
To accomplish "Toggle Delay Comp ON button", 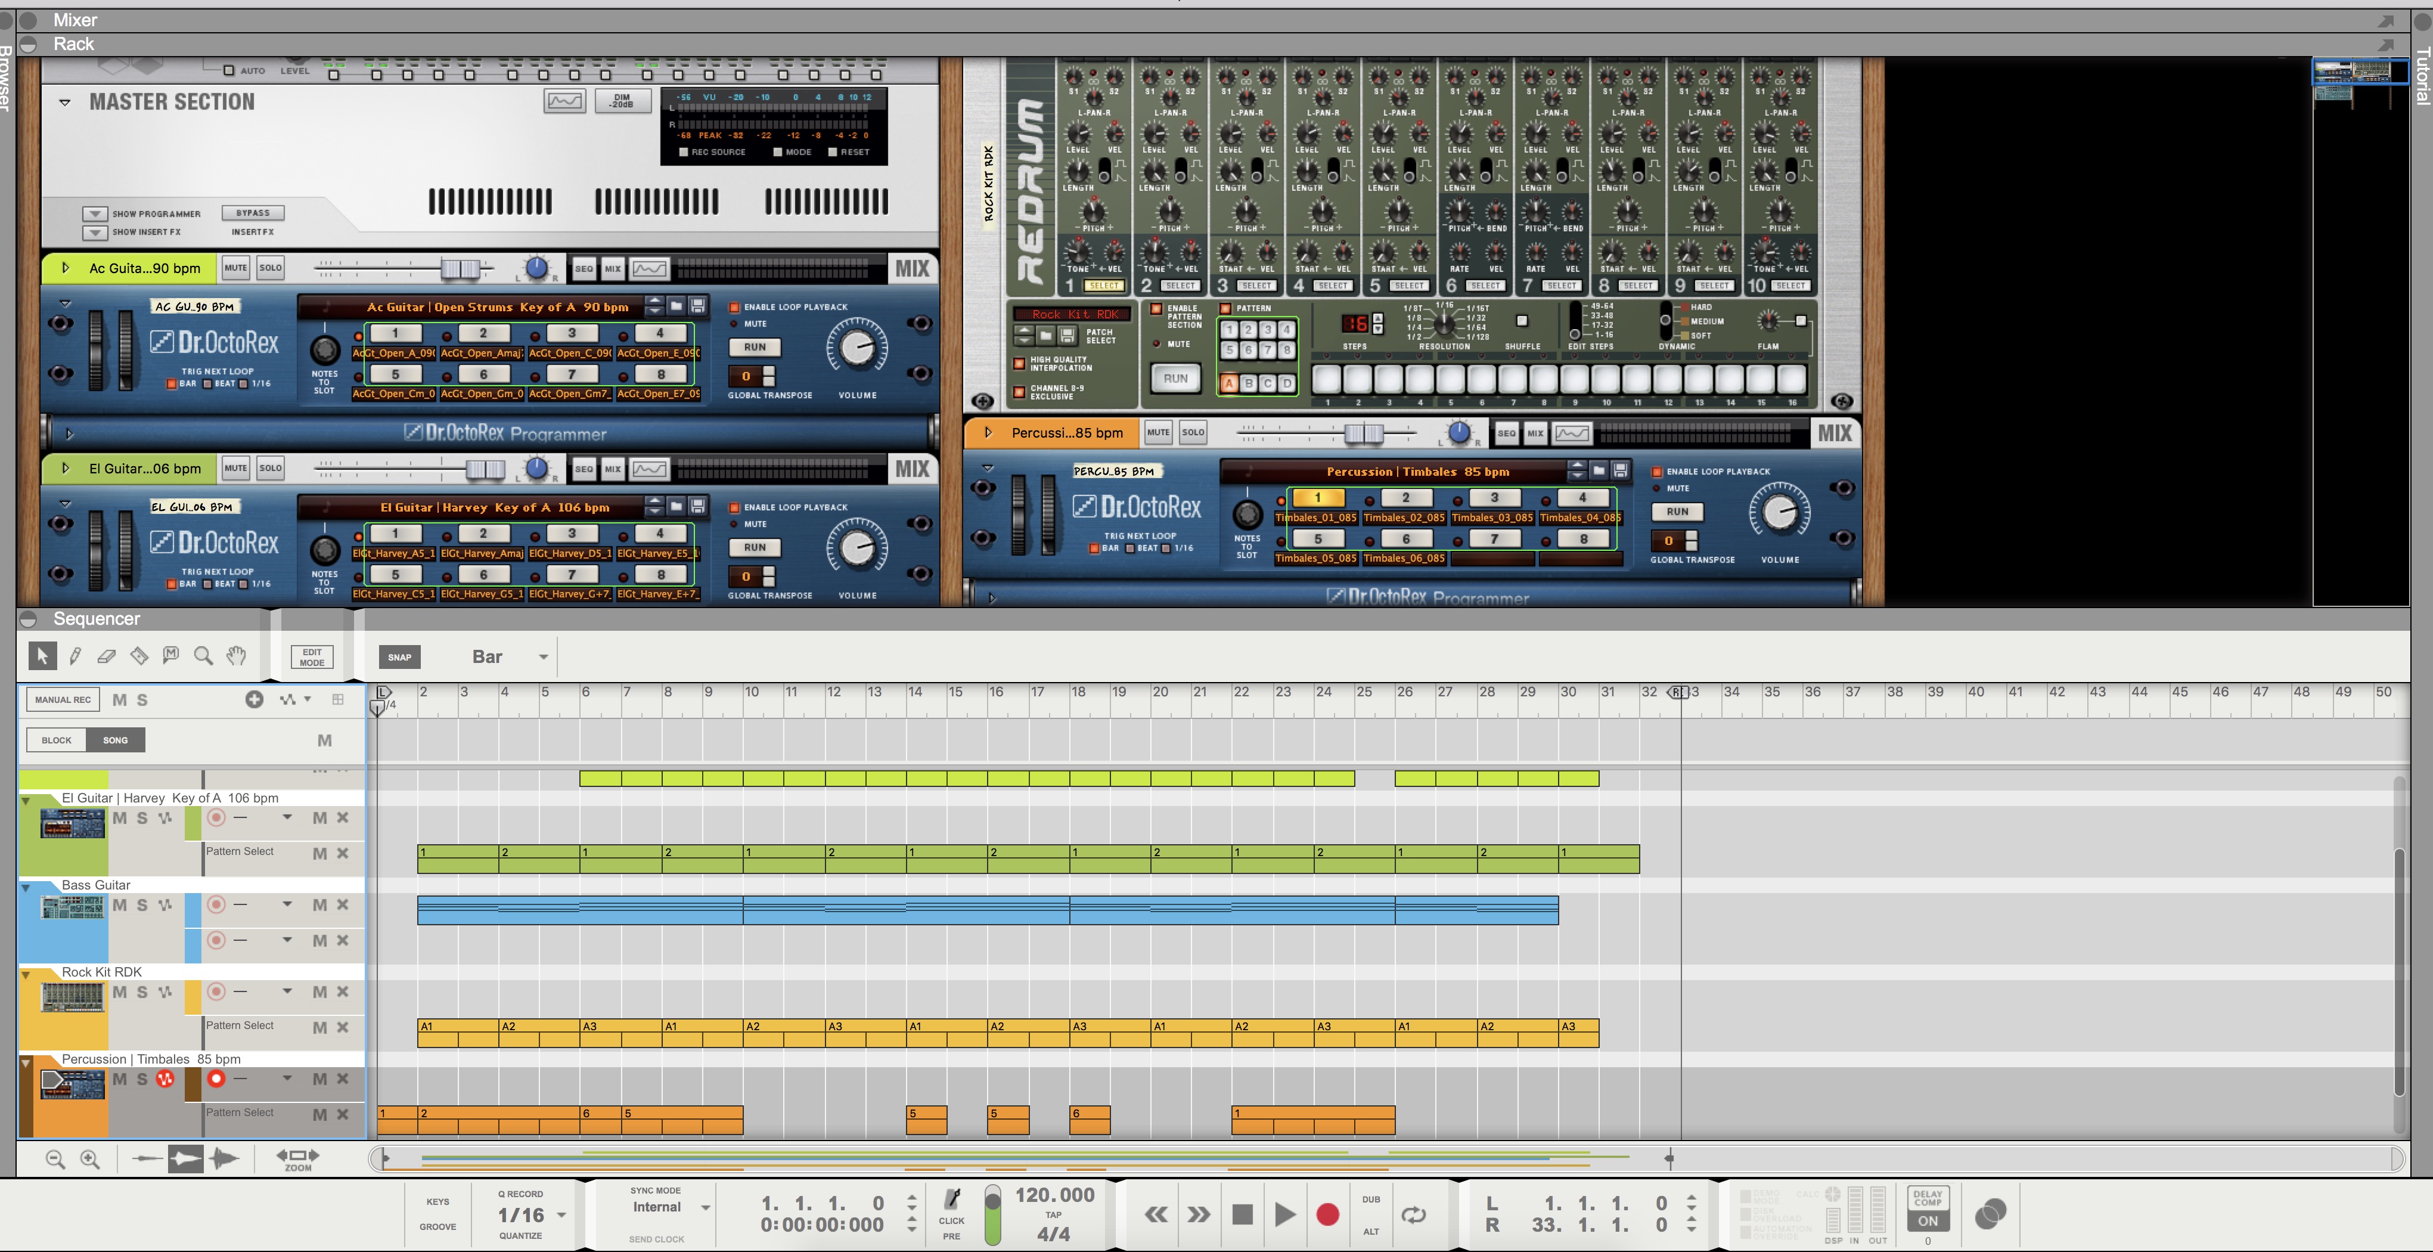I will [1928, 1221].
